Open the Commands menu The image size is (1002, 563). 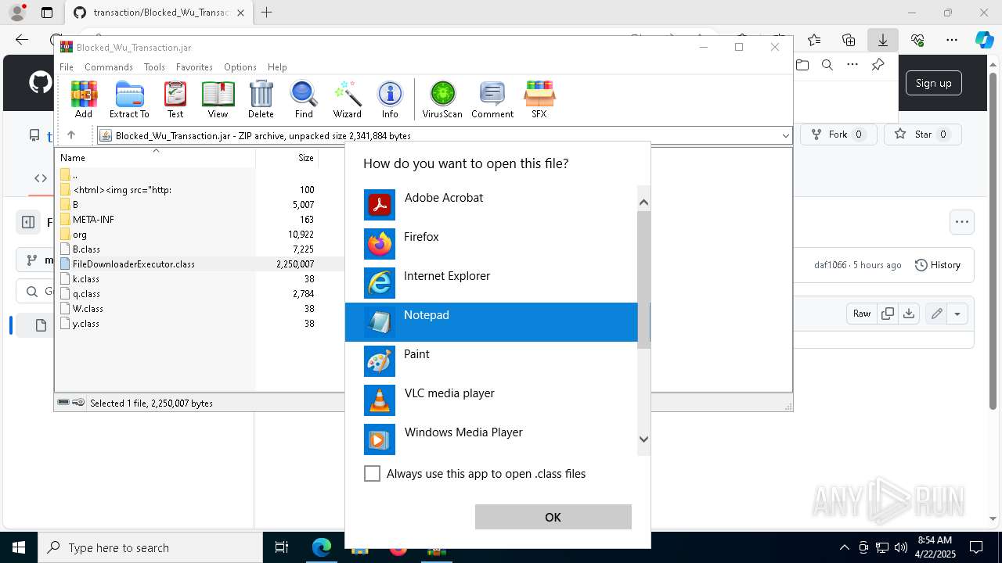pos(109,67)
